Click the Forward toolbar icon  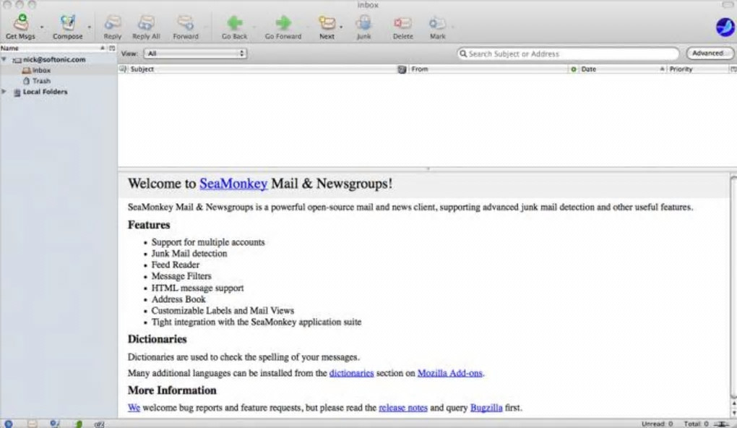click(185, 22)
